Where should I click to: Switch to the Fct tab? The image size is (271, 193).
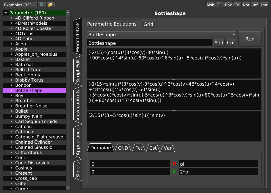point(139,148)
